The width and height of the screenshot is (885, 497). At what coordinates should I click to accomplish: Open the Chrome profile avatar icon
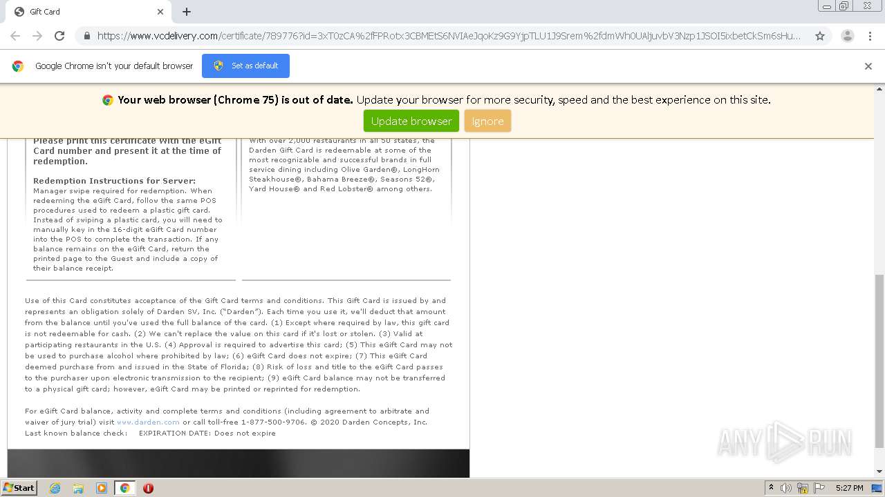[x=847, y=36]
